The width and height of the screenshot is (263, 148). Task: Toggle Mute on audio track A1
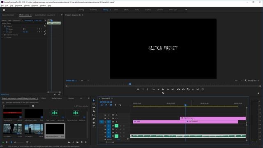[x=116, y=126]
